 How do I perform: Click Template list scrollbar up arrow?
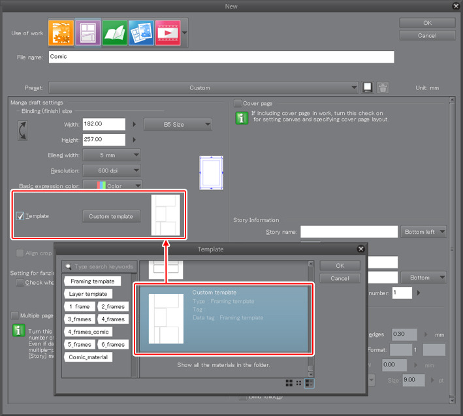click(311, 264)
